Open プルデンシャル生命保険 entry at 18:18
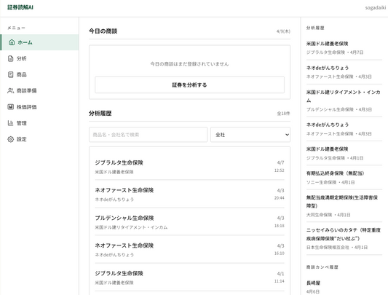 [189, 221]
